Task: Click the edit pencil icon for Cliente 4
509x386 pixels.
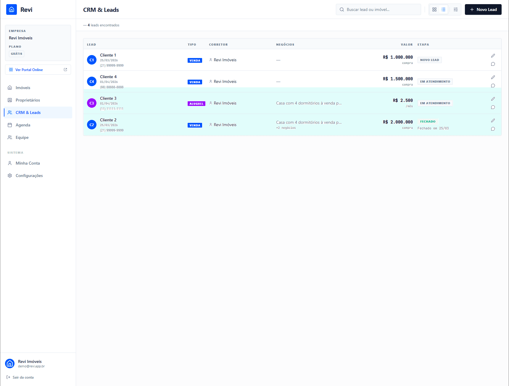Action: point(493,77)
